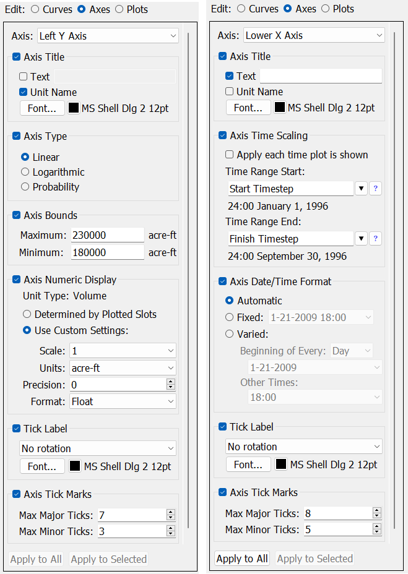Click the help icon beside Finish Timestep

pyautogui.click(x=375, y=239)
